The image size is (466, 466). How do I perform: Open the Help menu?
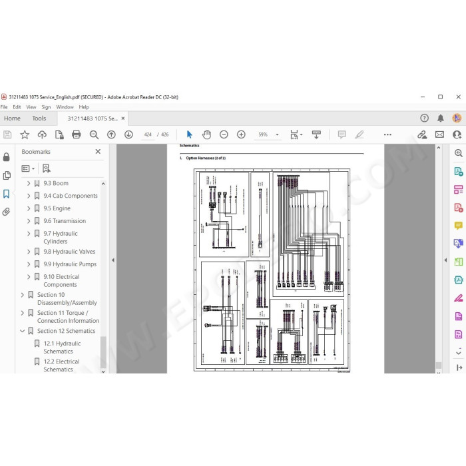click(x=84, y=107)
